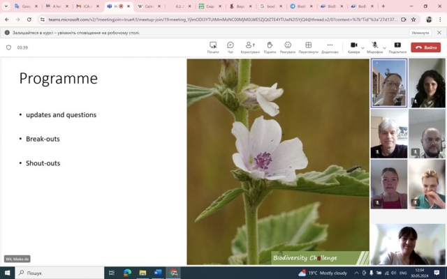Unmute the microphone

pos(374,46)
